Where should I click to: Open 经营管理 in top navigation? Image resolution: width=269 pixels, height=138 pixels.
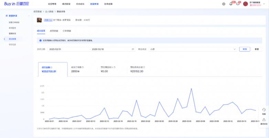[x=52, y=4]
